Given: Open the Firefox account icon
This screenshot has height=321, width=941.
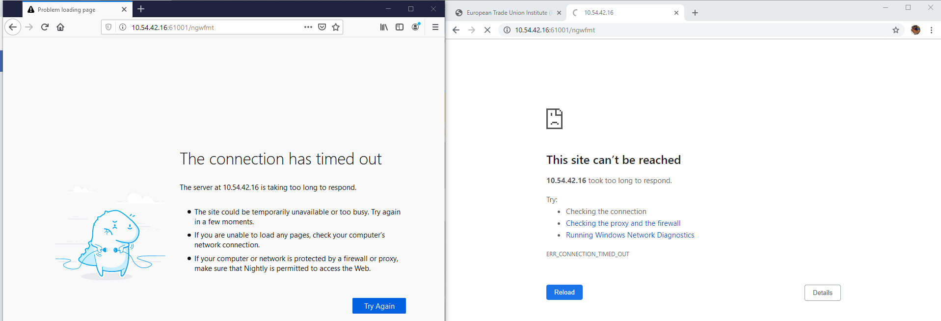Looking at the screenshot, I should pyautogui.click(x=416, y=27).
